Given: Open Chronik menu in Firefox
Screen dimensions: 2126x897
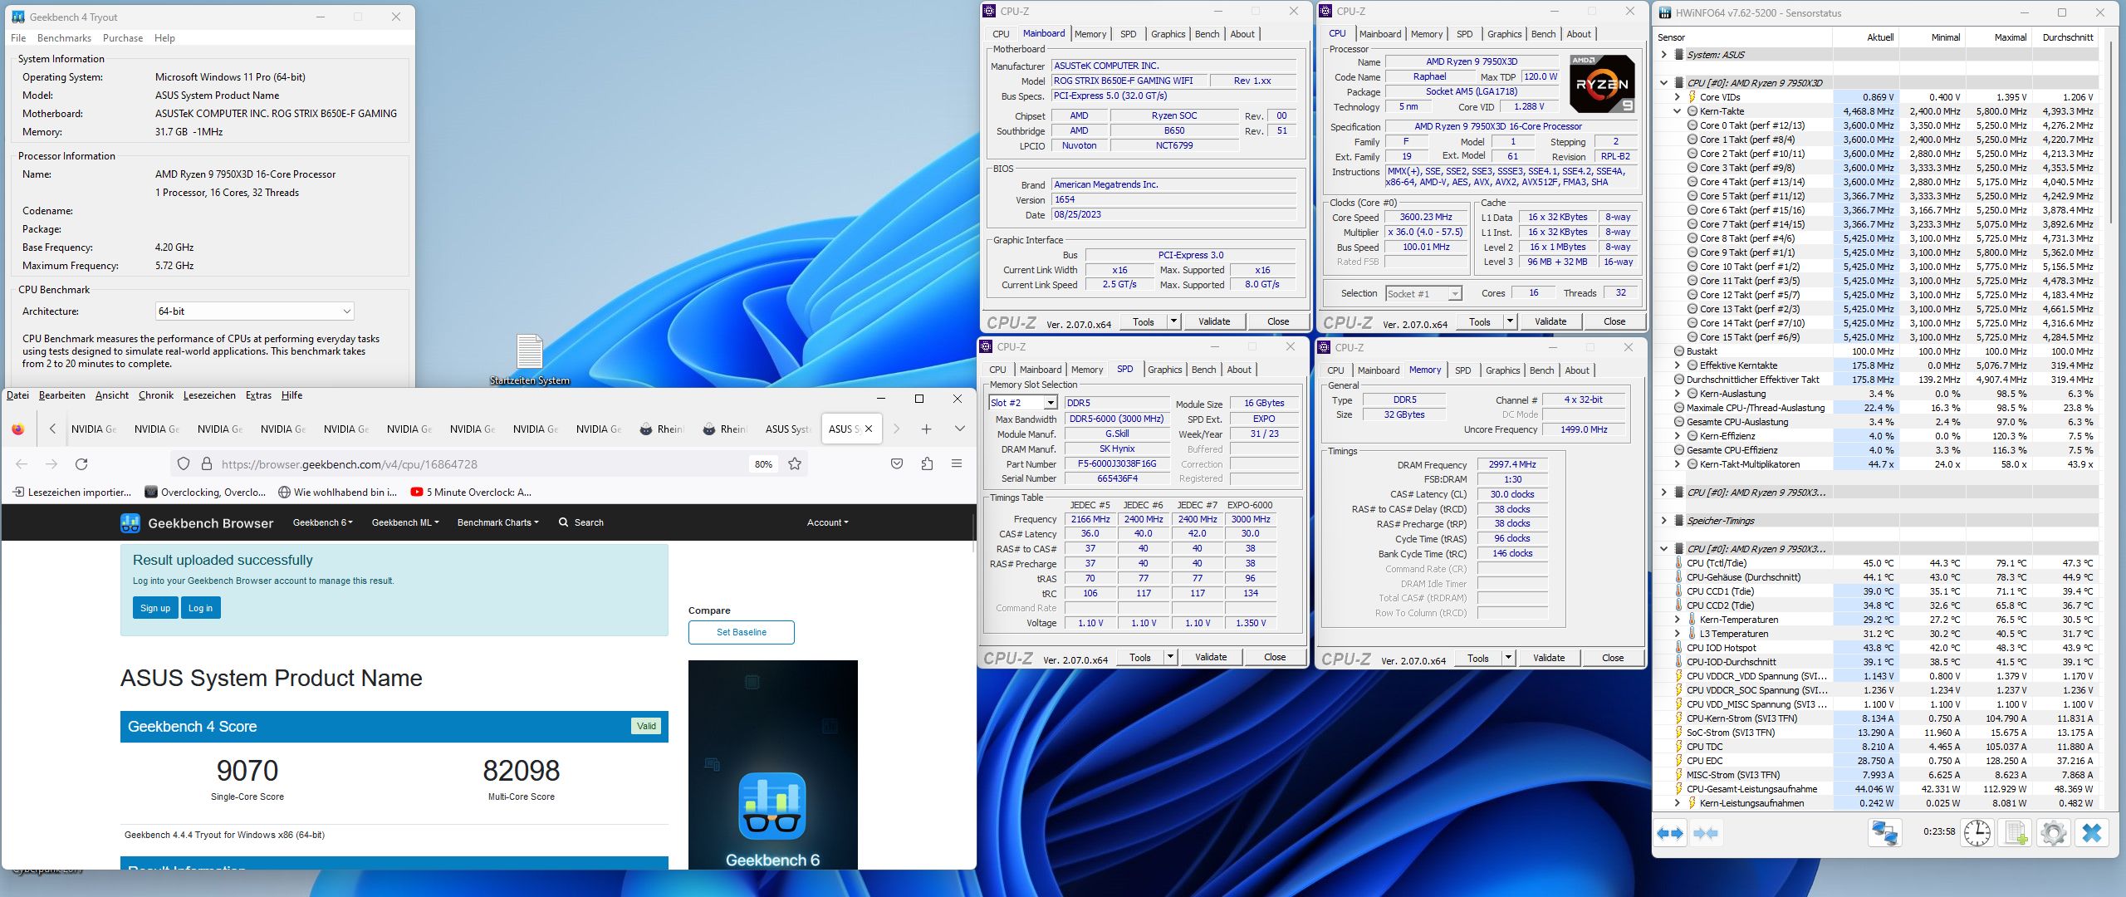Looking at the screenshot, I should click(x=156, y=395).
